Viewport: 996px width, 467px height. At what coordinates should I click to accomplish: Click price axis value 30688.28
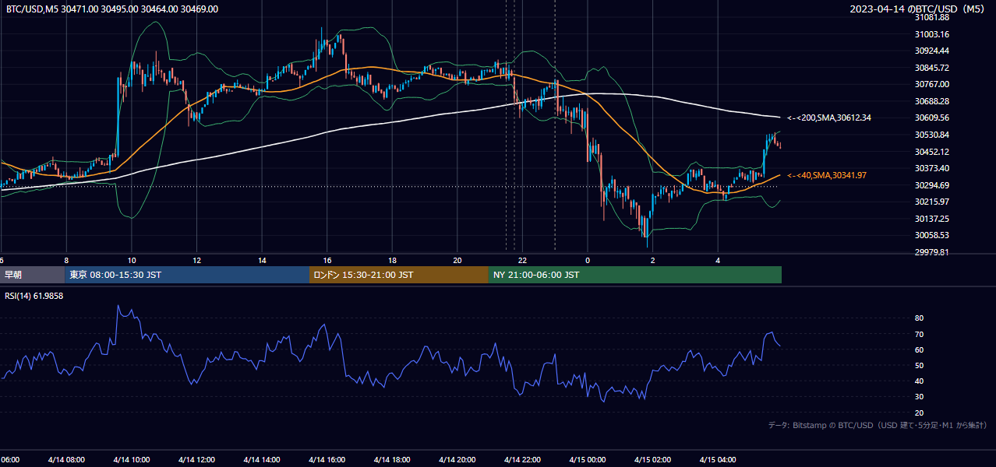pos(932,101)
